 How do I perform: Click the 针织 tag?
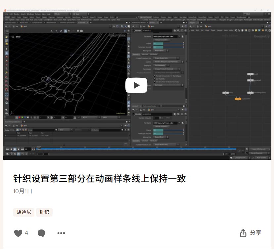[44, 212]
